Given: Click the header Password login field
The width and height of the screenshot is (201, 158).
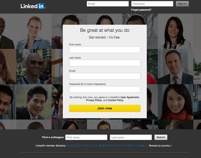Looking at the screenshot, I should 152,4.
